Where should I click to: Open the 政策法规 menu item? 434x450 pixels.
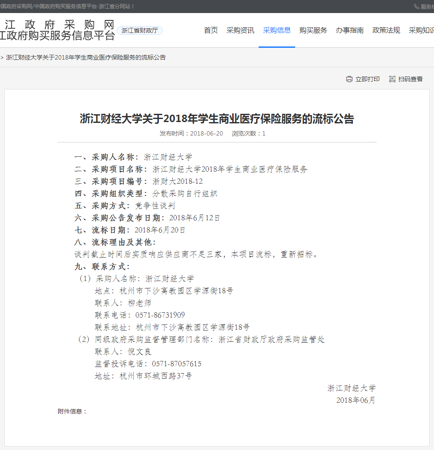click(386, 30)
